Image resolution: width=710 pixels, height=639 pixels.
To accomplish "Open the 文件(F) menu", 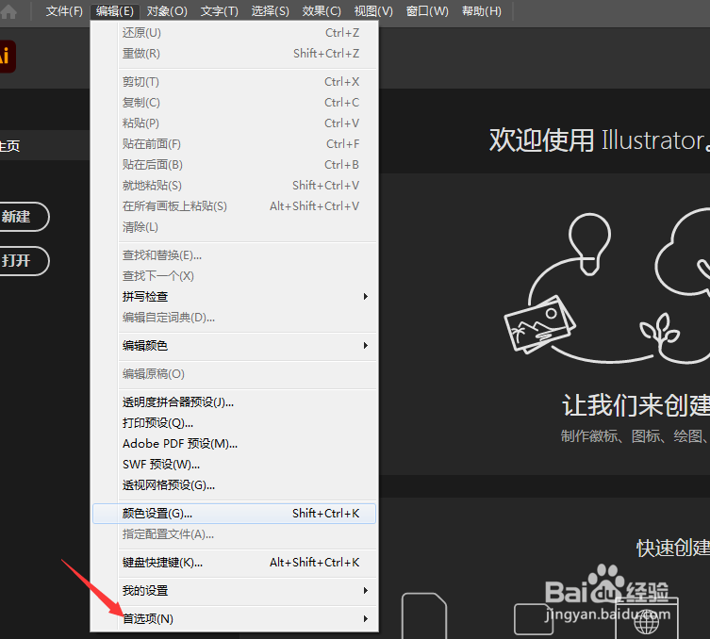I will [64, 11].
